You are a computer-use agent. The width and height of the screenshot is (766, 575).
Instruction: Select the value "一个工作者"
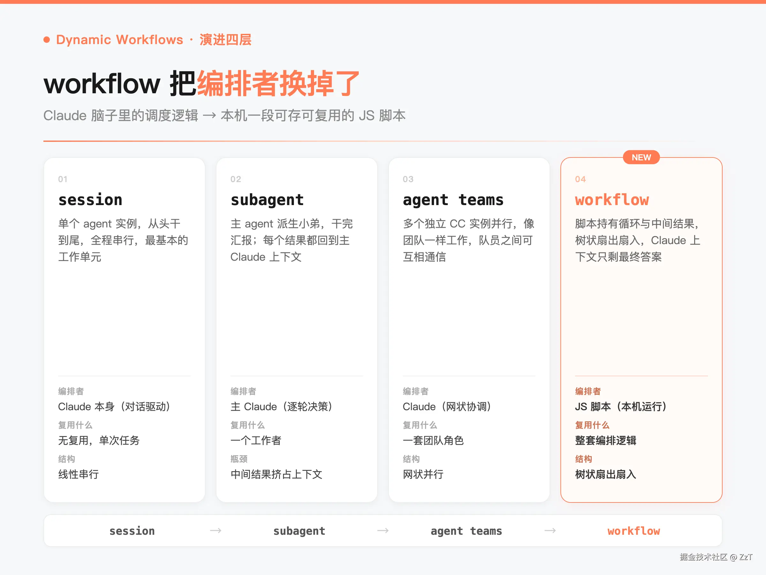[x=256, y=441]
